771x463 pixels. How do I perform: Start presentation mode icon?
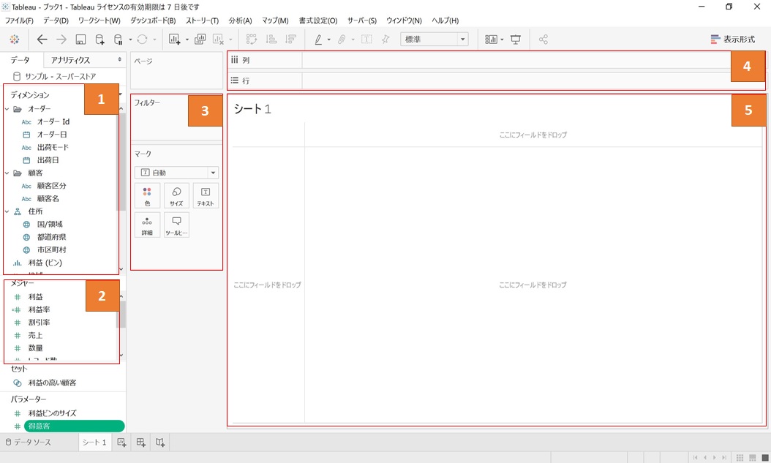(x=515, y=39)
